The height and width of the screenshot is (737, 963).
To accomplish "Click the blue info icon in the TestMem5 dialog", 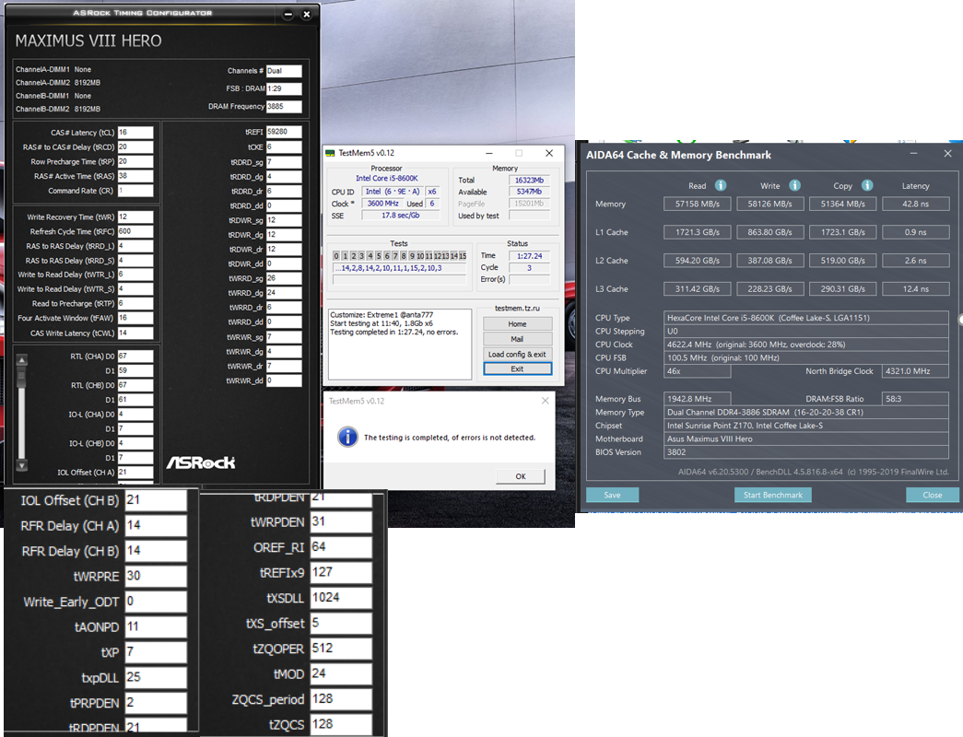I will [347, 437].
